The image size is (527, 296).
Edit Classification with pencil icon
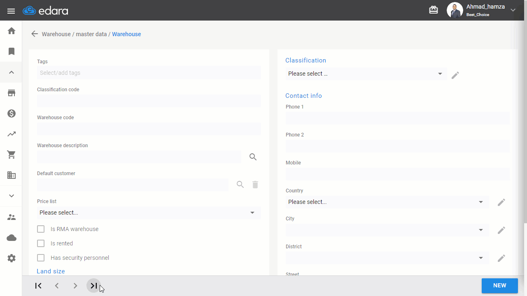tap(455, 75)
